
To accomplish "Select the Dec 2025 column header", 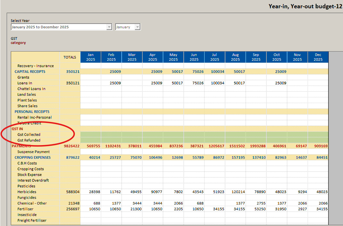I will pyautogui.click(x=318, y=57).
